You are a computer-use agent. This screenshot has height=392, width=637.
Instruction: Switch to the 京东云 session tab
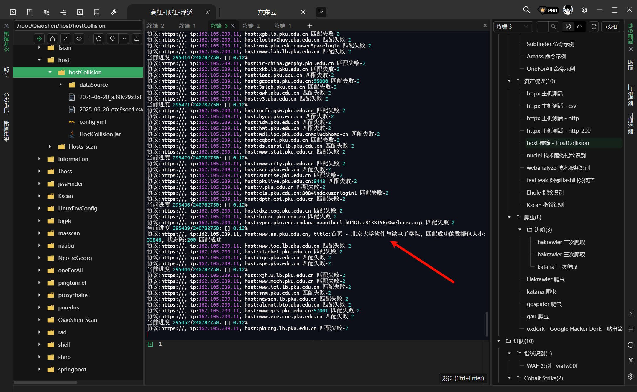[x=267, y=12]
